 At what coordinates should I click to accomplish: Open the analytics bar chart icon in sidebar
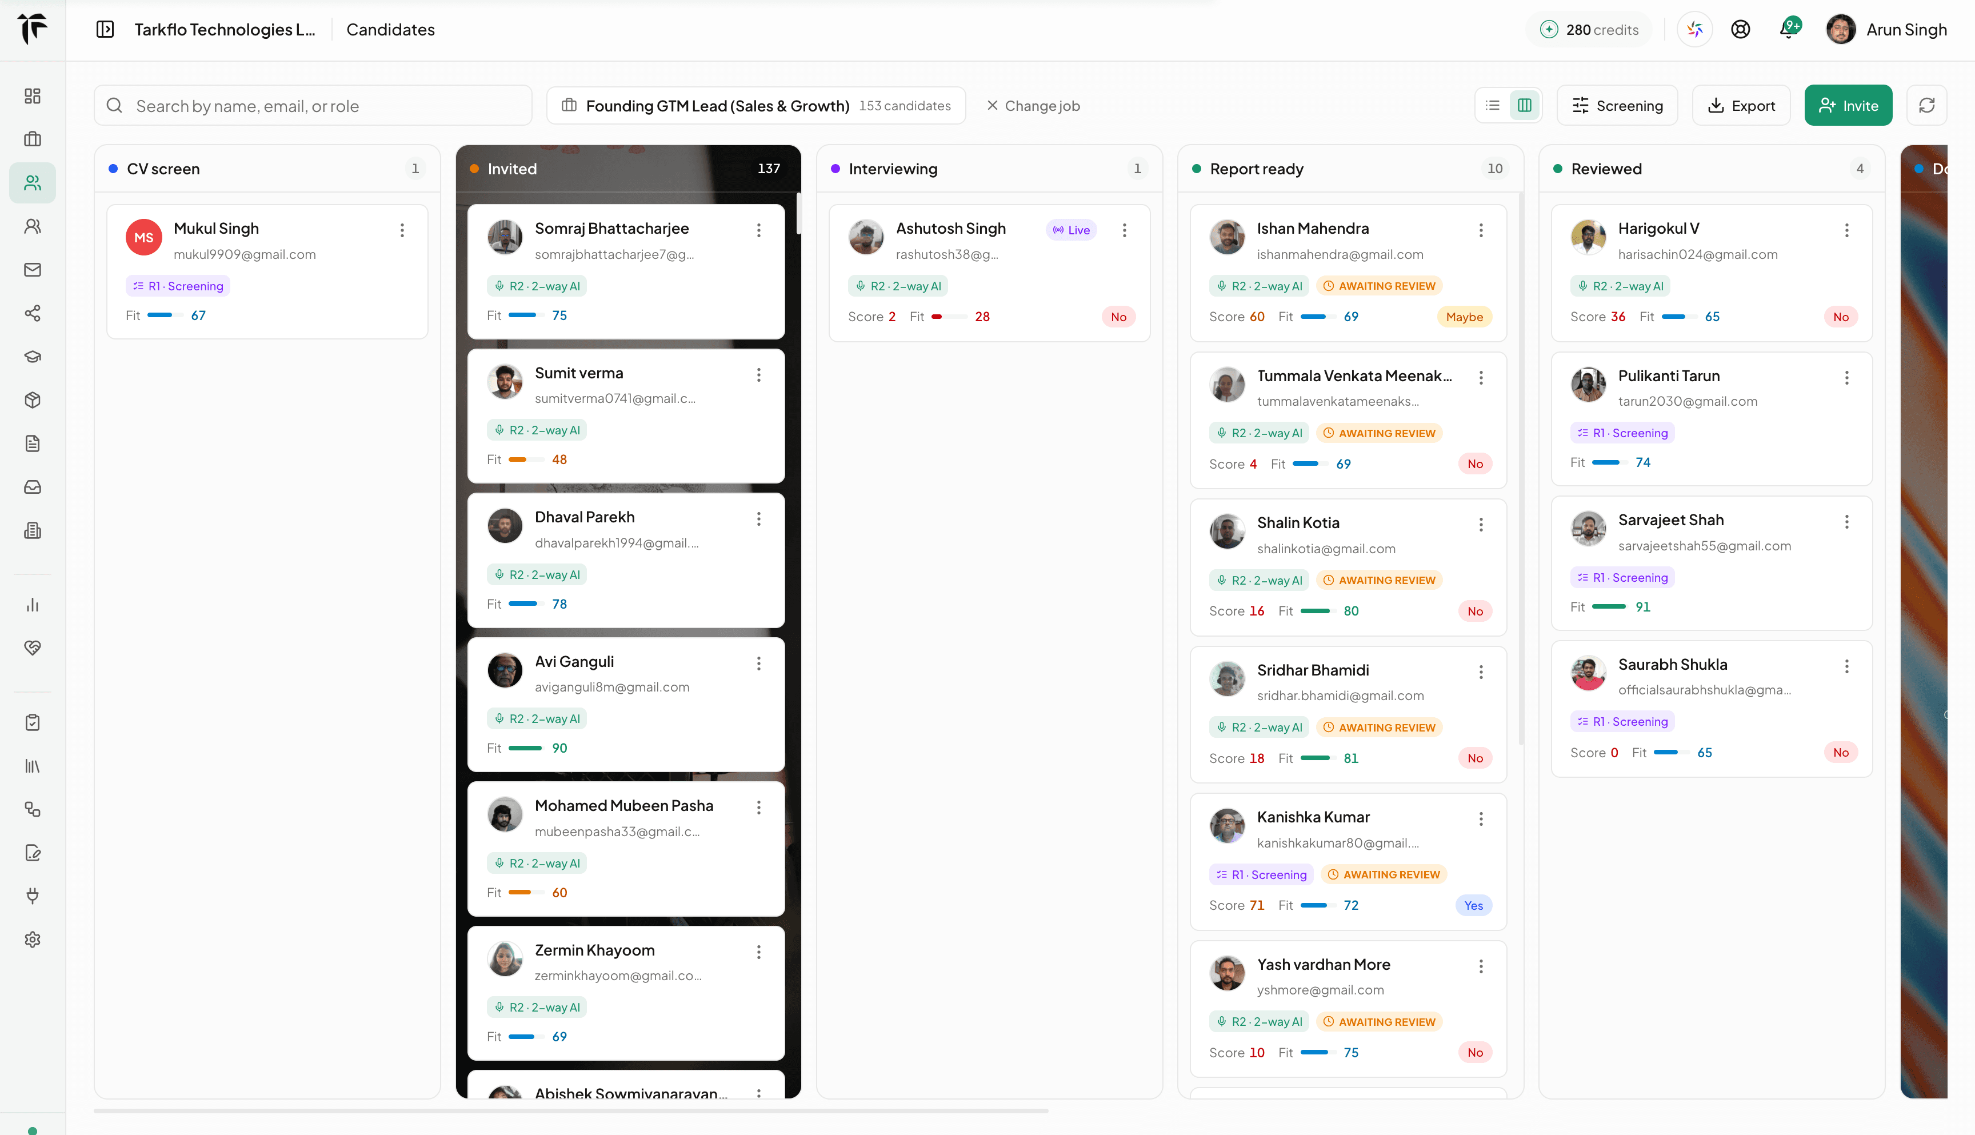[32, 605]
